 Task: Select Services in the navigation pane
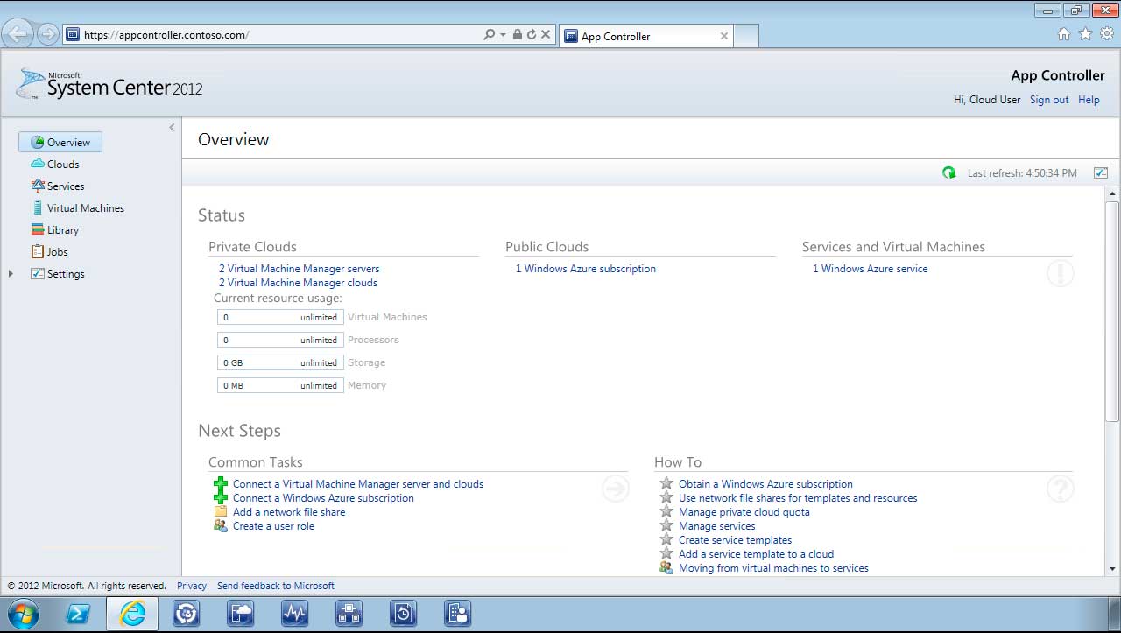[x=57, y=186]
